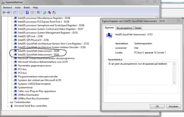184x117 pixels.
Task: Maximize the Apparaatbeheer window
Action: [147, 1]
